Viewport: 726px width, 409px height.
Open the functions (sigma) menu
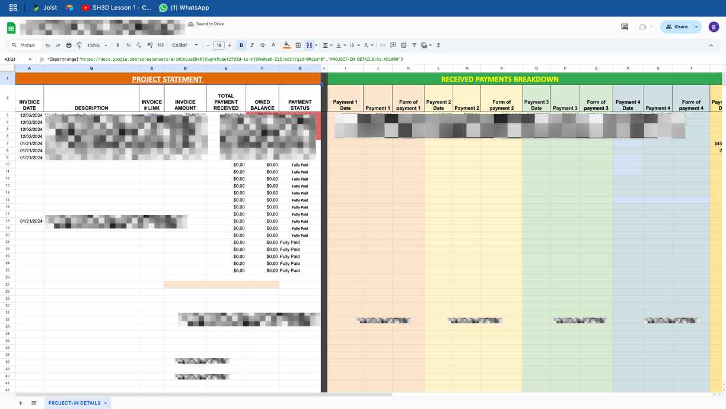click(x=439, y=45)
